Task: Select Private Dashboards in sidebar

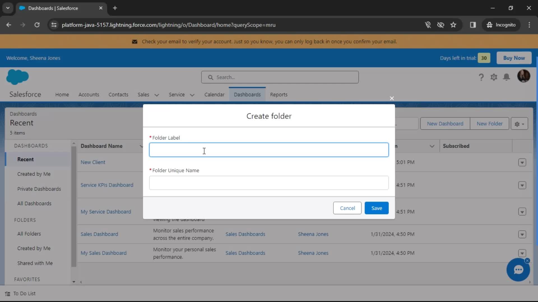Action: click(39, 189)
